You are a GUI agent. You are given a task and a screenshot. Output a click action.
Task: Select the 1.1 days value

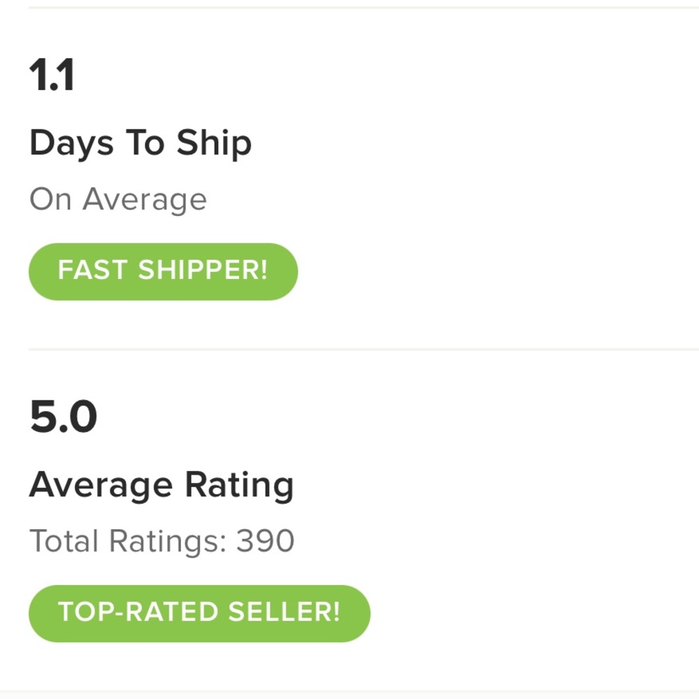click(x=52, y=75)
